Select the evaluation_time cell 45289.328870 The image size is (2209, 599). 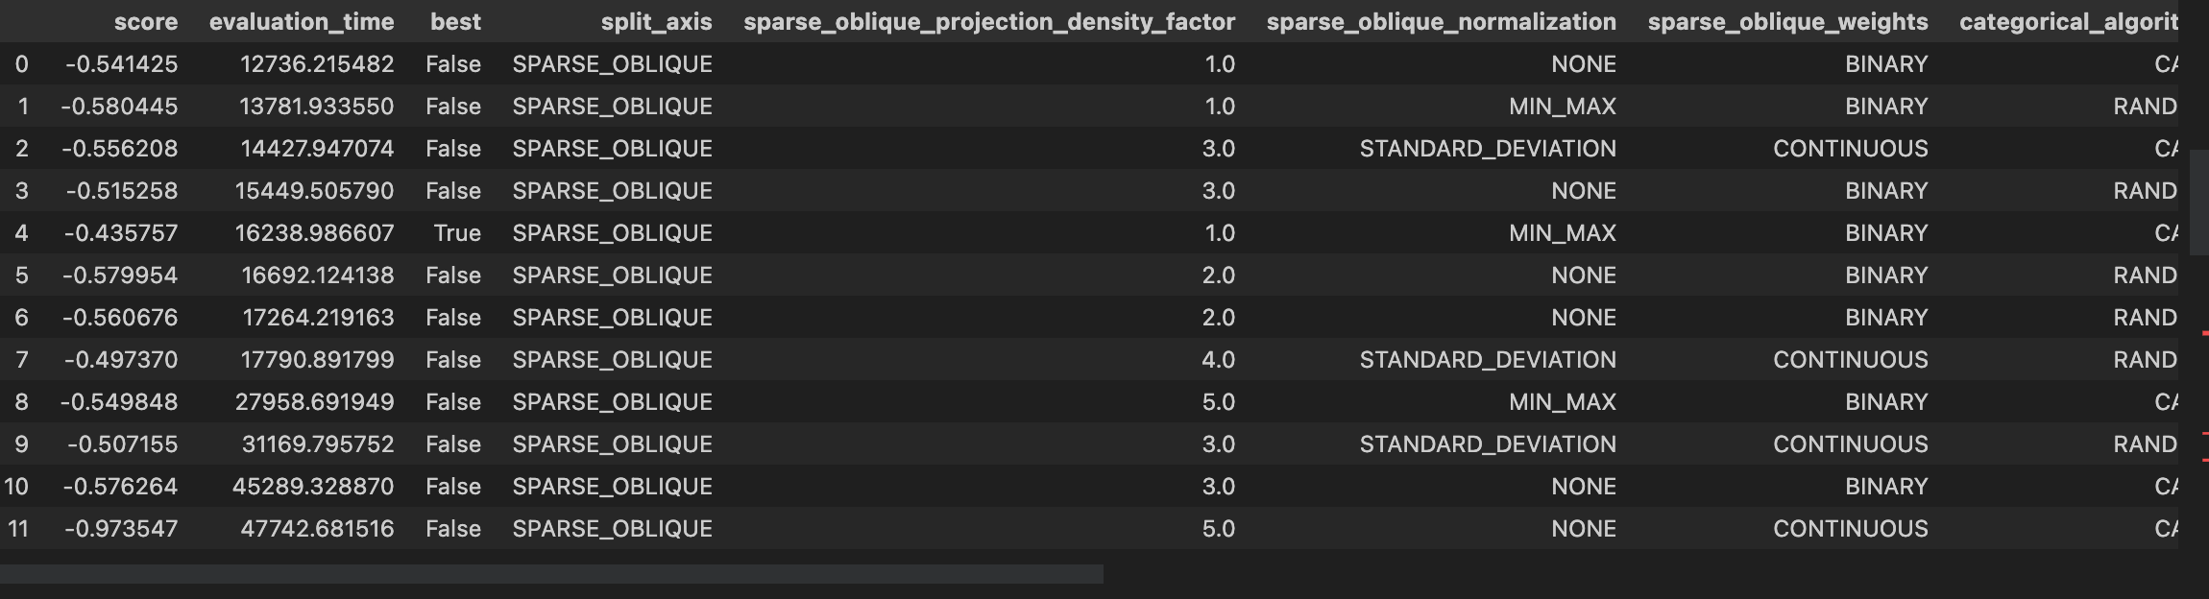(x=313, y=487)
